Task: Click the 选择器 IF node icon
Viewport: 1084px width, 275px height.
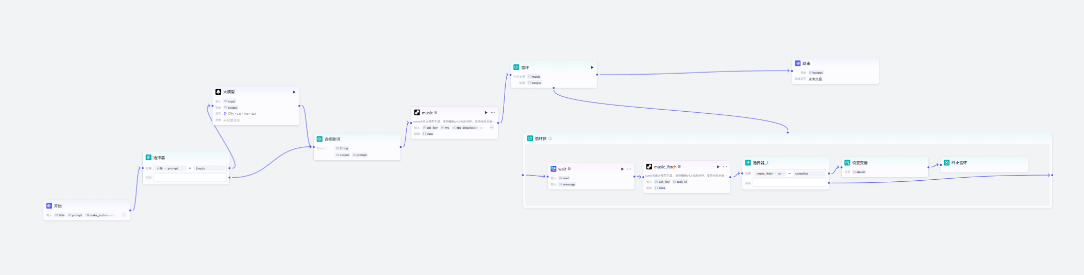Action: coord(148,158)
